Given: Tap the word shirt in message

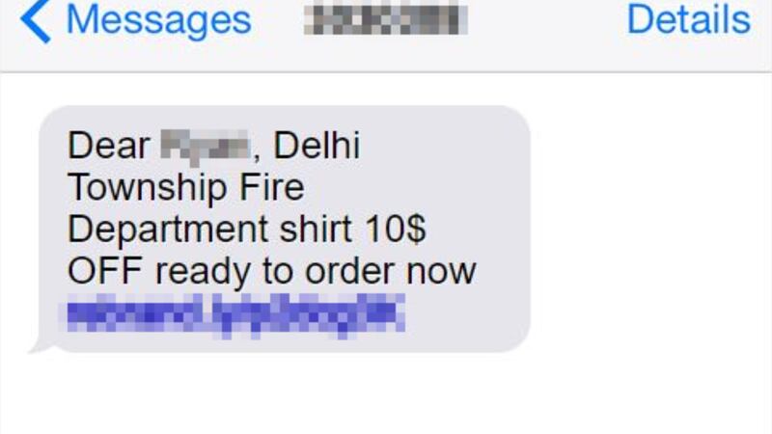Looking at the screenshot, I should (x=316, y=230).
